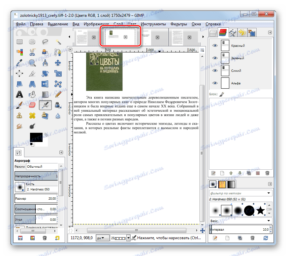Viewport: 287px width, 256px height.
Task: Open the channels dock configuration menu arrow
Action: pos(270,32)
